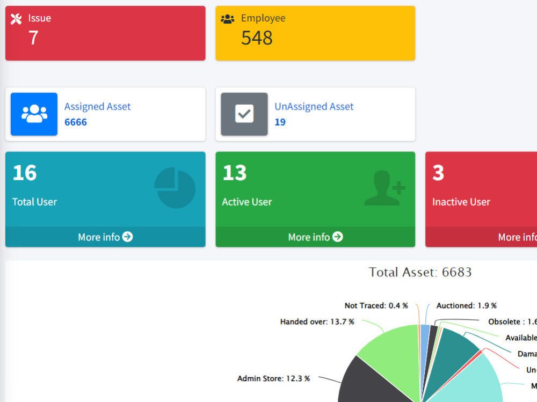Click the pie chart icon in Total User card

point(175,188)
